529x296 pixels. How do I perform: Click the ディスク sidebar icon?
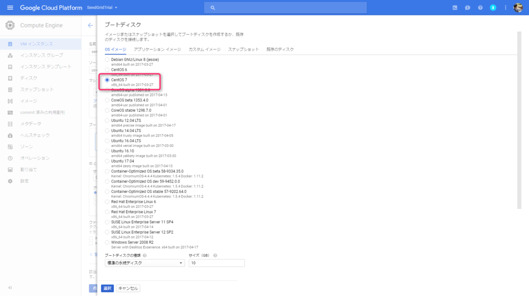tap(10, 78)
